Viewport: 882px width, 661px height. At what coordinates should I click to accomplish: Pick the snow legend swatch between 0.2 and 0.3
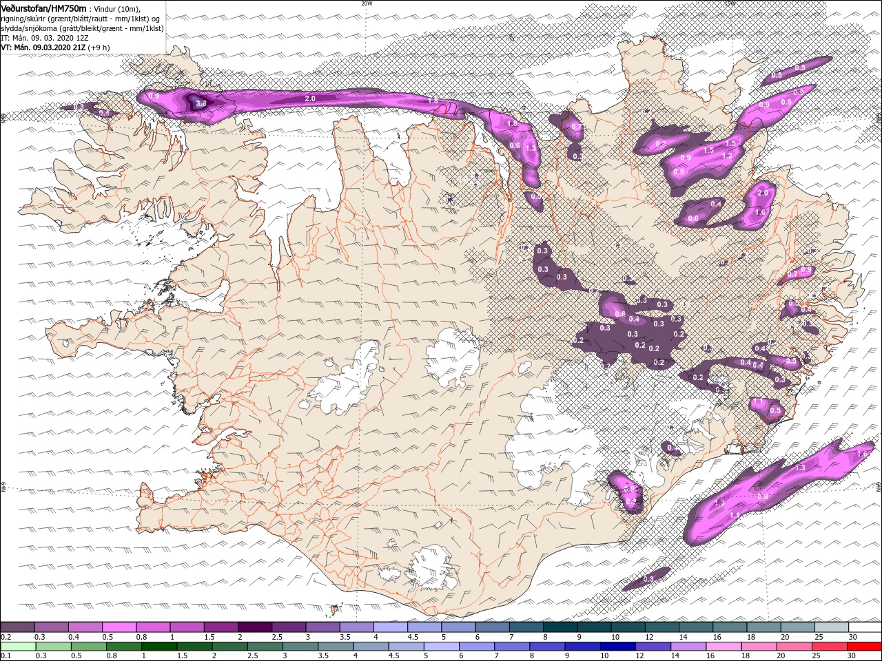(17, 627)
